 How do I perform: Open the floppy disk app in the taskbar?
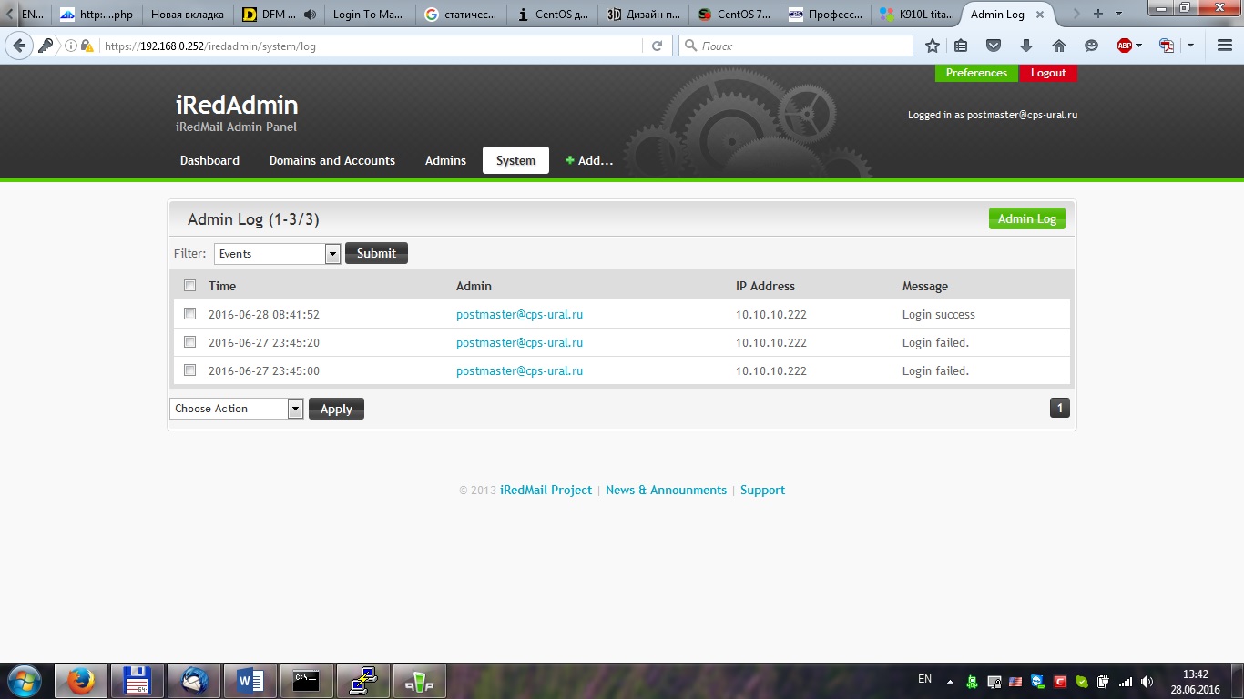[138, 681]
